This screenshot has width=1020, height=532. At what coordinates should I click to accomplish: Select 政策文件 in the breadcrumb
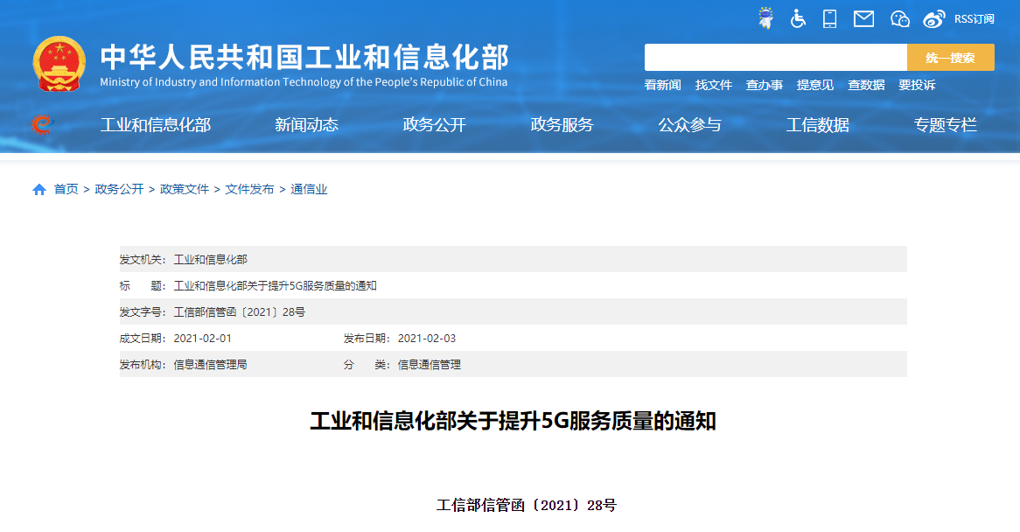click(185, 189)
